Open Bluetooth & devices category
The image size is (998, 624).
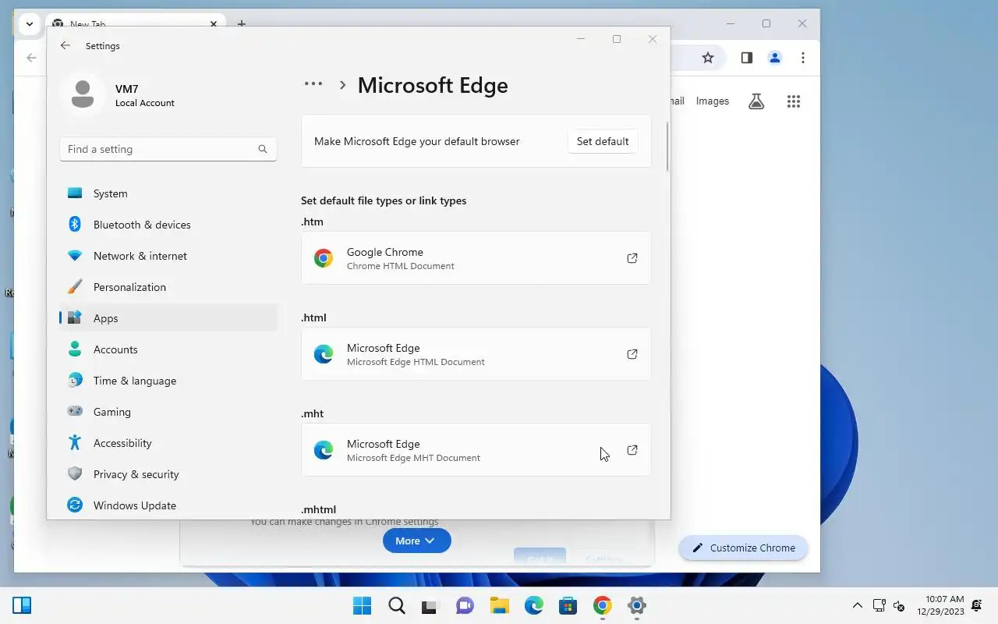coord(168,225)
